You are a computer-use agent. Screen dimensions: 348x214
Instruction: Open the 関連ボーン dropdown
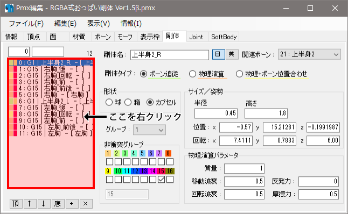point(309,54)
